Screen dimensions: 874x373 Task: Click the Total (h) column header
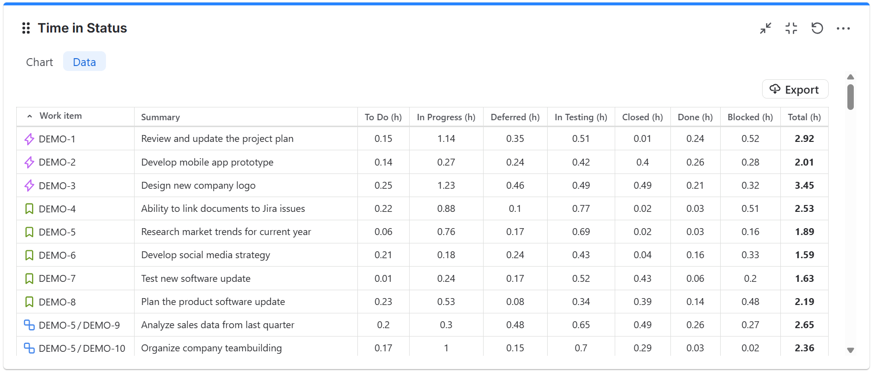coord(804,117)
